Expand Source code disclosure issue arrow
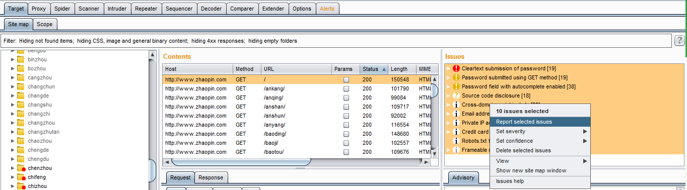Image resolution: width=687 pixels, height=190 pixels. (x=448, y=96)
